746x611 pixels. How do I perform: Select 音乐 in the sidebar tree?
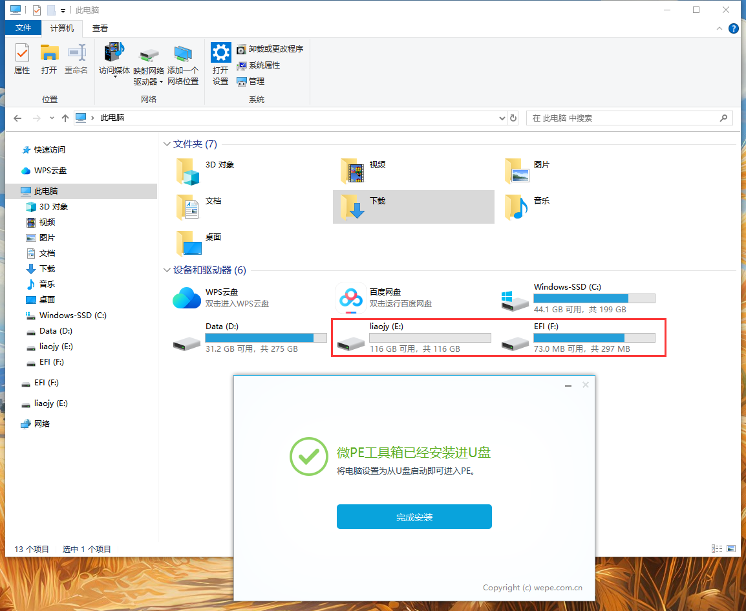pyautogui.click(x=41, y=284)
